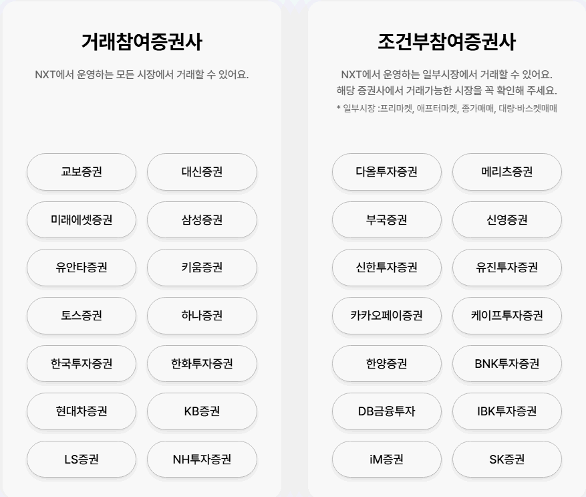Click the 키움증권 button
Viewport: 586px width, 497px height.
[x=202, y=268]
